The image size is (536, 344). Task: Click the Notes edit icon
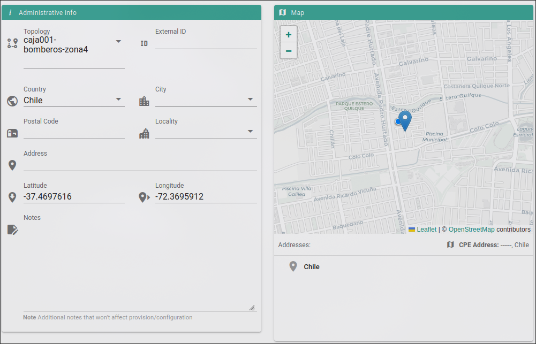pyautogui.click(x=13, y=230)
